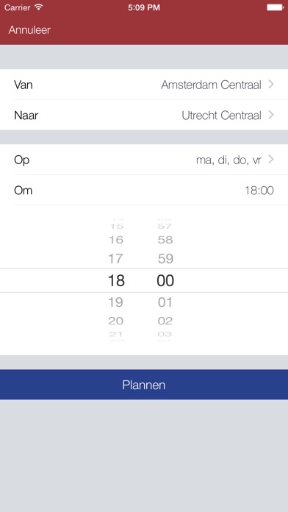Tap the 5:09 PM status bar clock
Image resolution: width=288 pixels, height=512 pixels.
point(144,7)
